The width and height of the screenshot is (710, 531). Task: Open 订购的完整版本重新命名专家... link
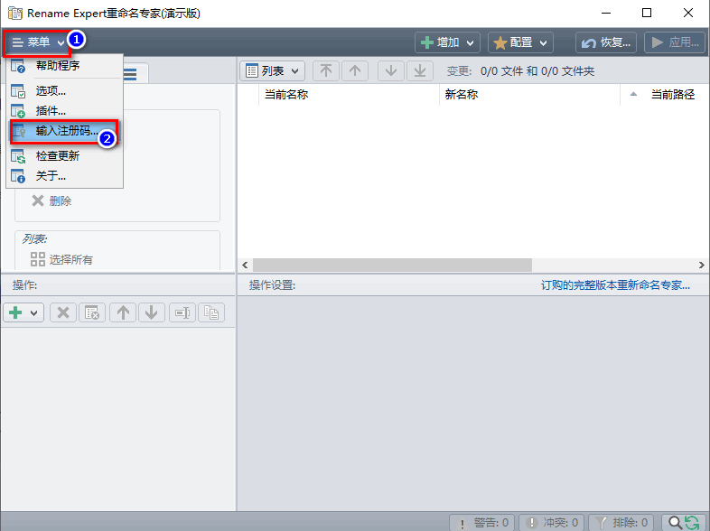615,285
